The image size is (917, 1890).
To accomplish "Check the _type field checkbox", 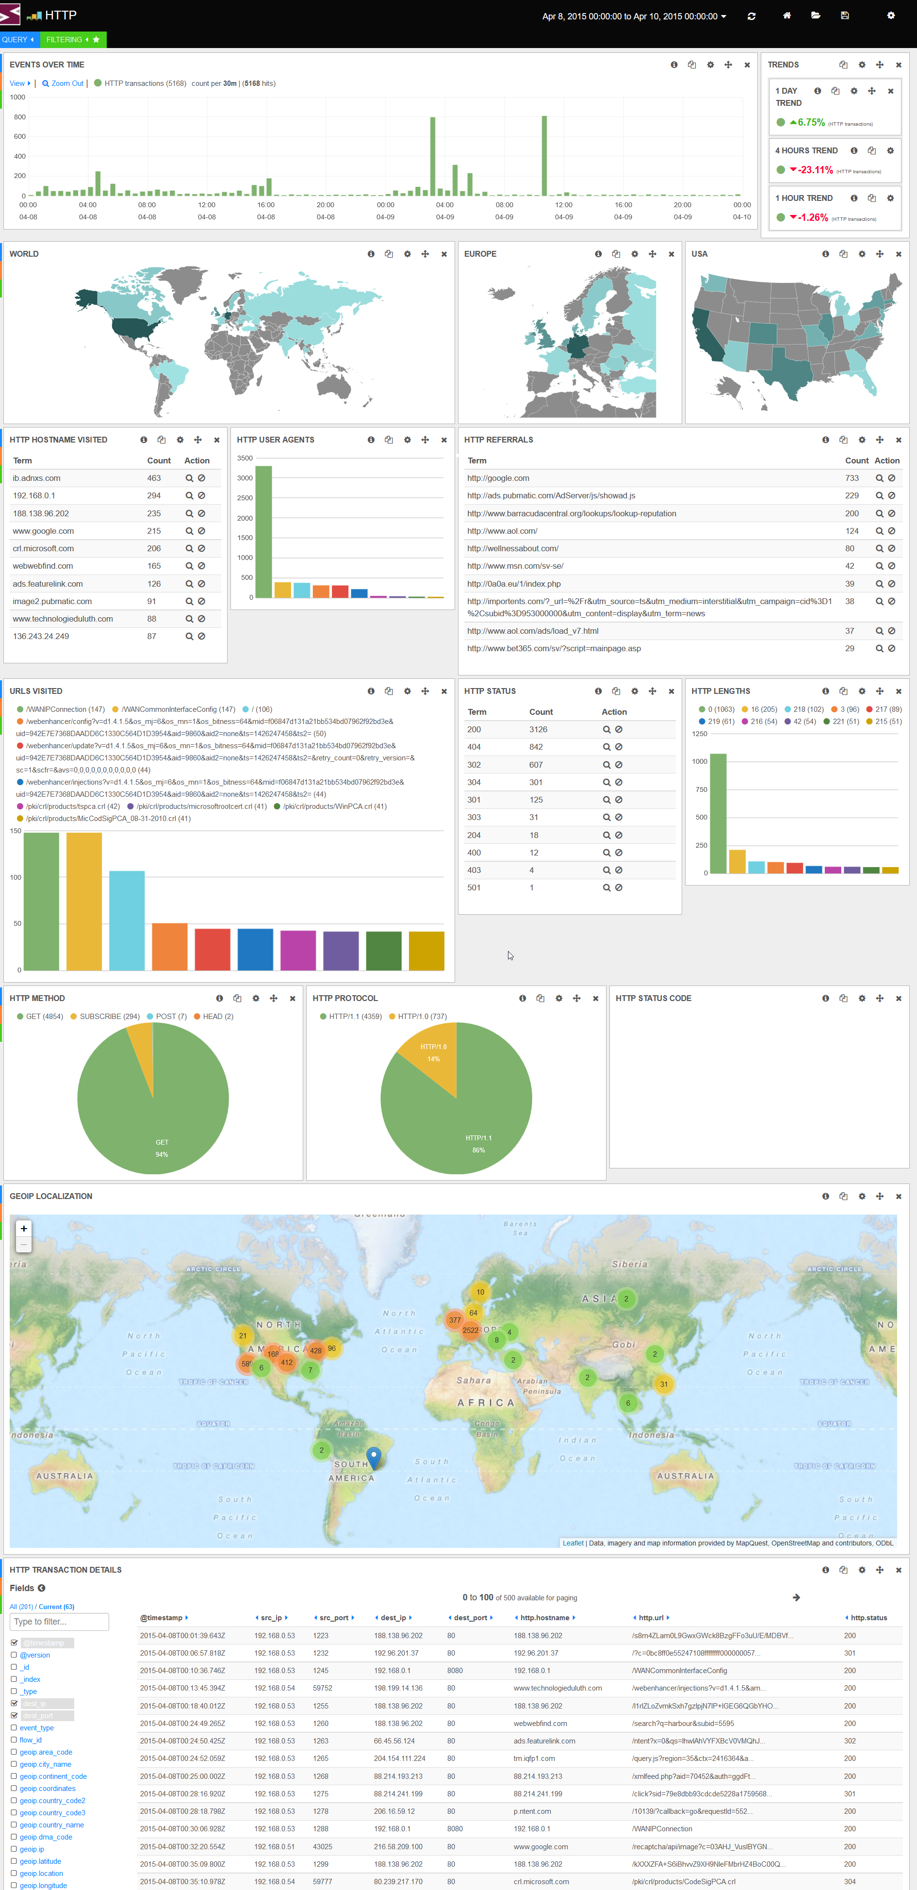I will point(14,1691).
